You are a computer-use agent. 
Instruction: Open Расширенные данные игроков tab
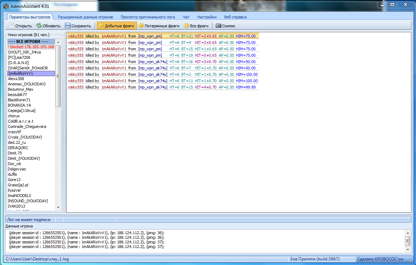(85, 17)
